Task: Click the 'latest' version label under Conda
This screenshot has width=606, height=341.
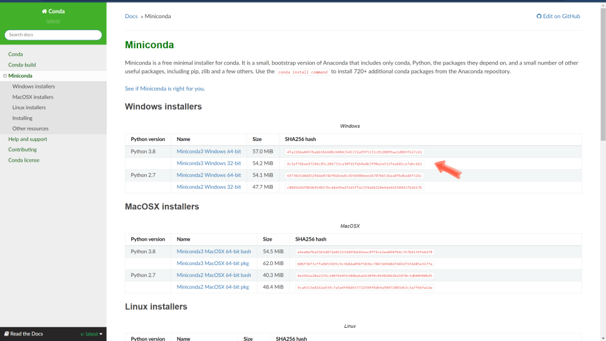Action: [53, 21]
